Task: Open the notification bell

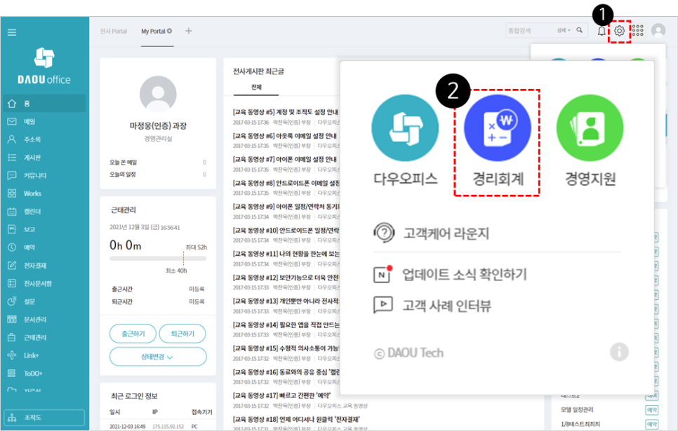Action: pos(601,31)
